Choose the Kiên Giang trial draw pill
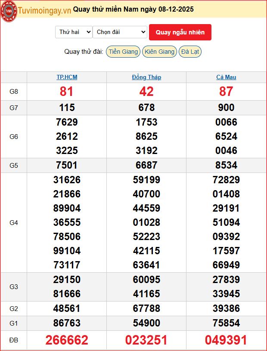The width and height of the screenshot is (267, 351). [x=159, y=52]
